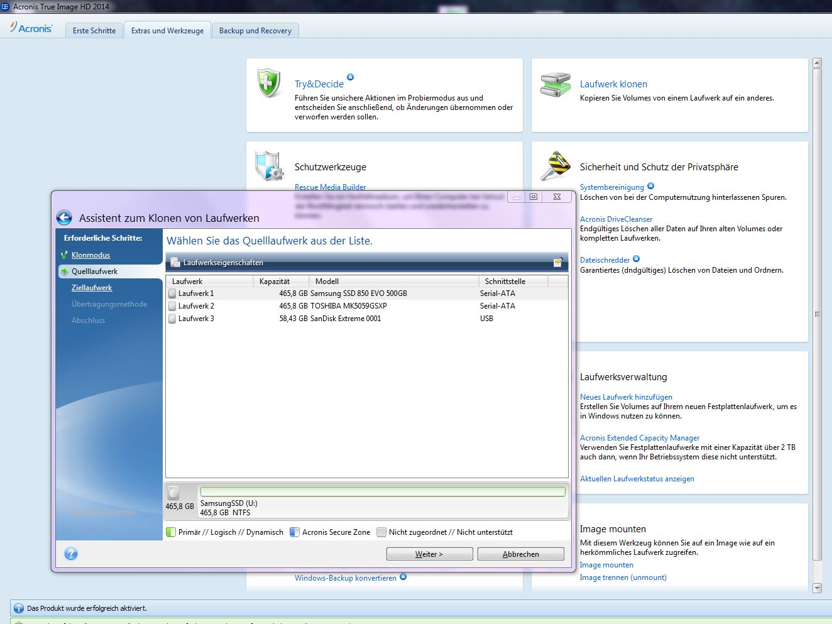The image size is (832, 624).
Task: Select Samsung SSD 850 EVO 500GB row
Action: [x=366, y=293]
